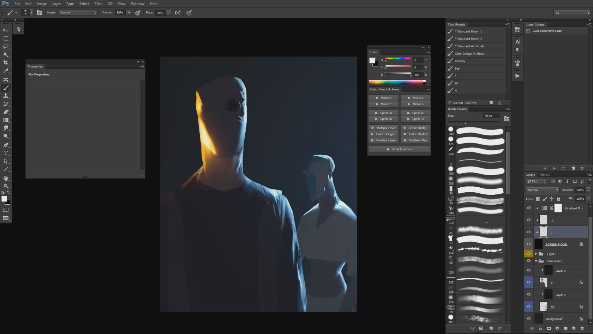Select the Clone Stamp tool
Viewport: 593px width, 334px height.
point(6,96)
